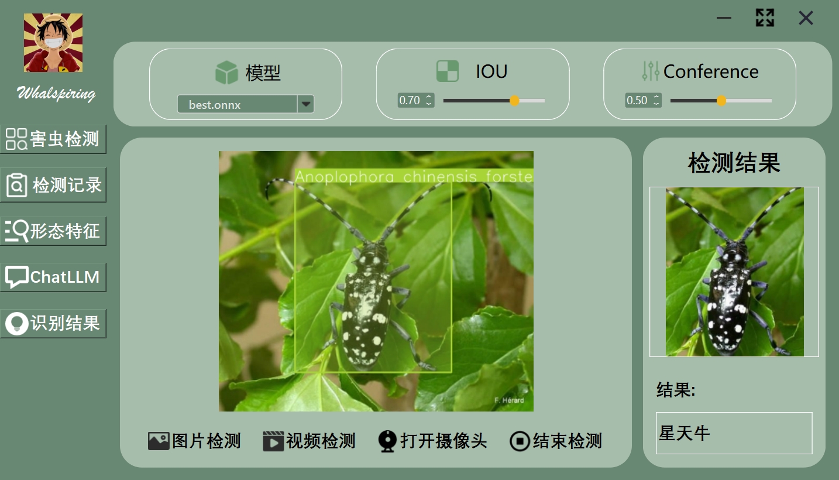Click the 星天牛 result text field
This screenshot has width=839, height=480.
pos(734,433)
